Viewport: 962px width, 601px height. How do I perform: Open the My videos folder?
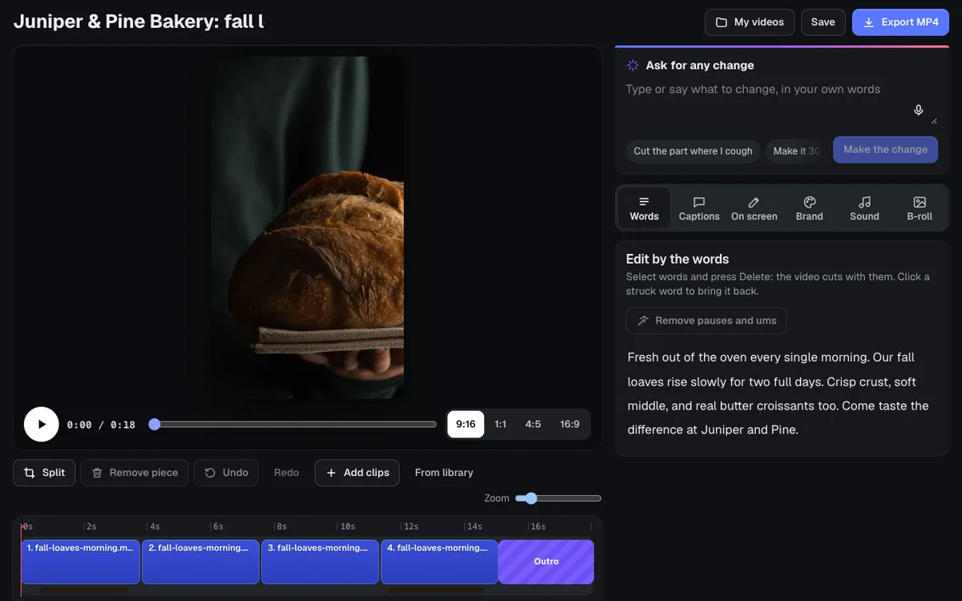click(750, 22)
